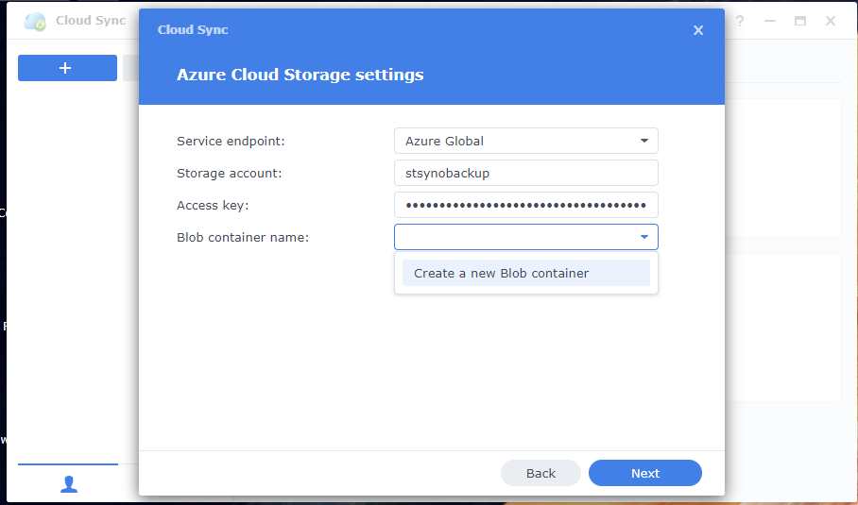Screen dimensions: 858x505
Task: Close the Azure settings dialog with X
Action: [x=698, y=30]
